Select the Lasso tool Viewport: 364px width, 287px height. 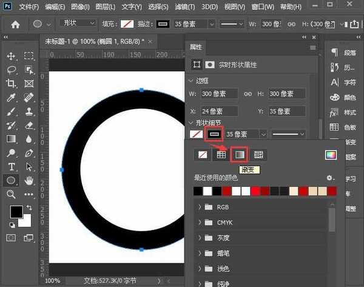click(x=11, y=70)
